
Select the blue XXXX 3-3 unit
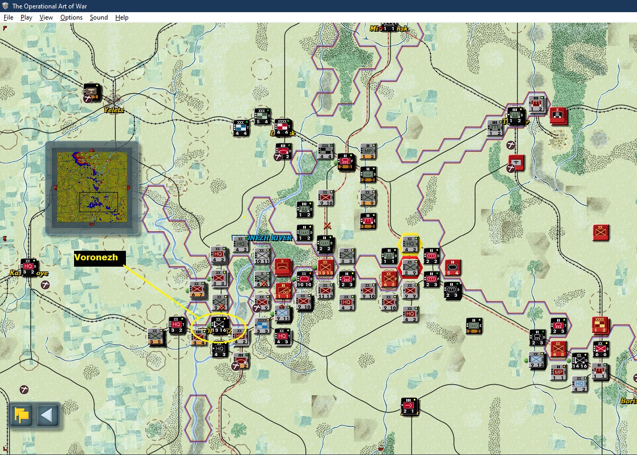tap(262, 325)
